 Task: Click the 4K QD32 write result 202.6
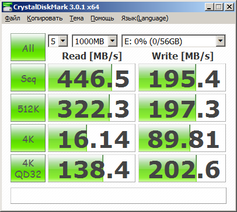coord(182,168)
